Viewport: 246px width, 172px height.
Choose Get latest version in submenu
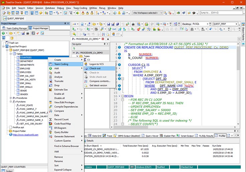tap(99, 85)
